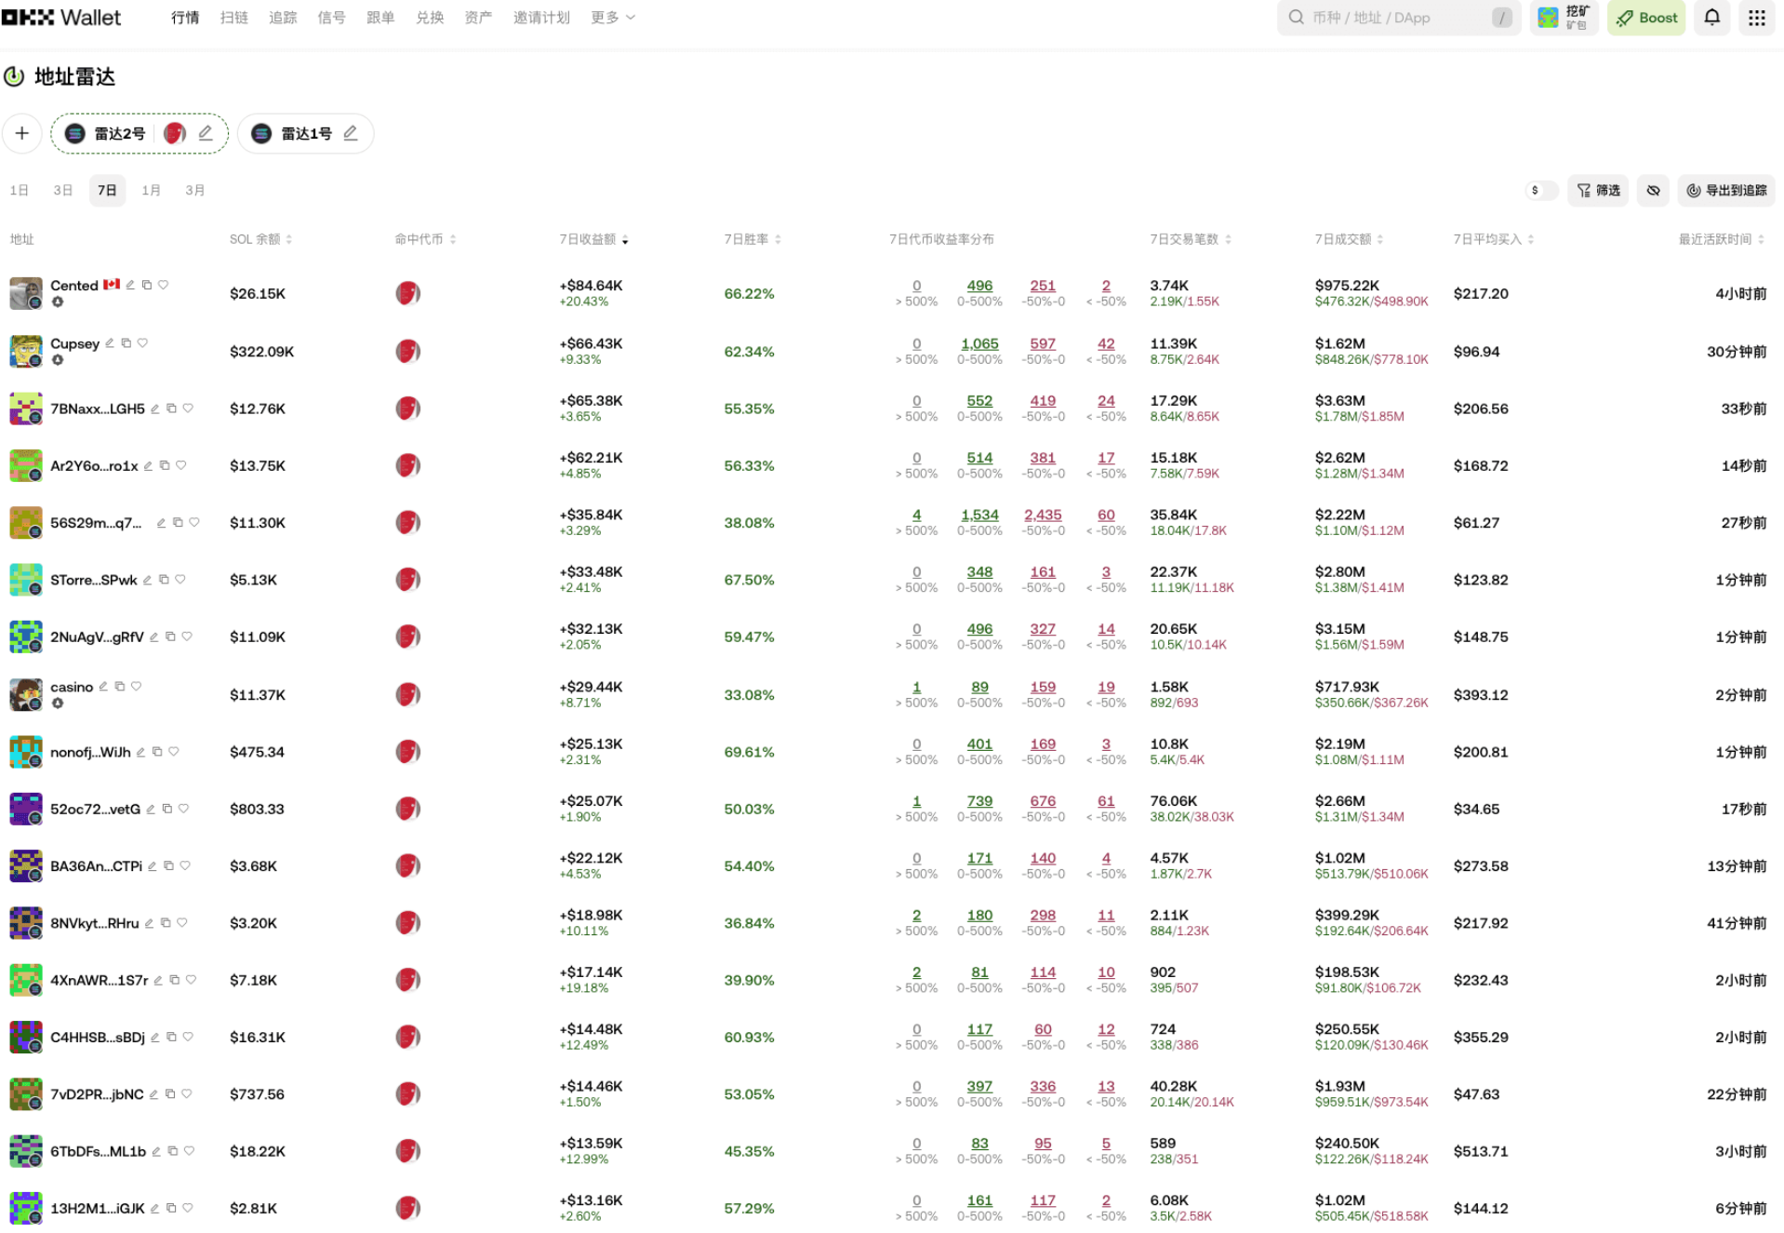Copy the Cented wallet address
The image size is (1784, 1233).
[x=147, y=285]
